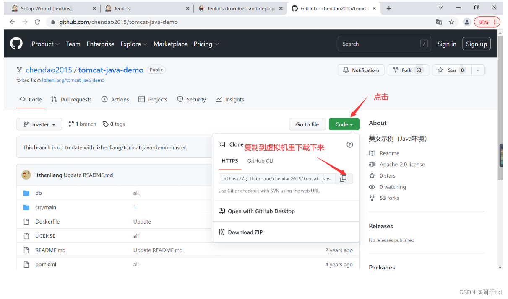
Task: Click the Readme book icon in About
Action: 372,153
